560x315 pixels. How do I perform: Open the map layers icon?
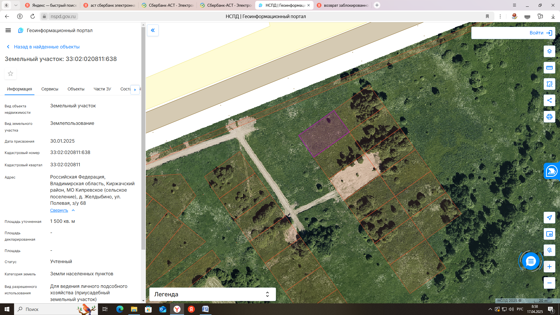coord(549,51)
